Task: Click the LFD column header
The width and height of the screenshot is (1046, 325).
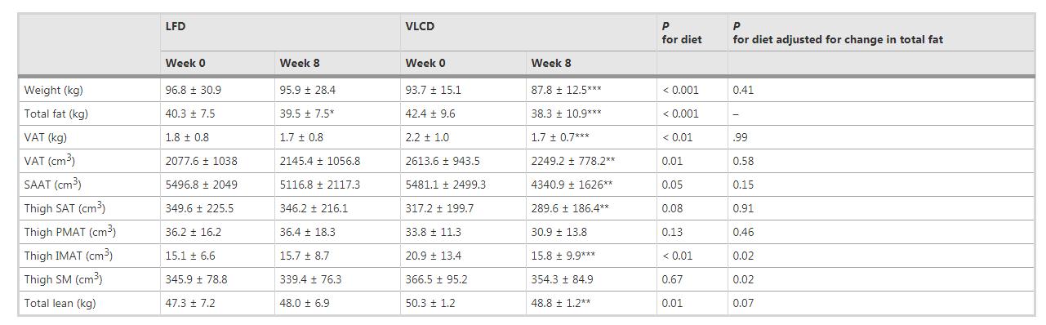Action: (x=175, y=26)
